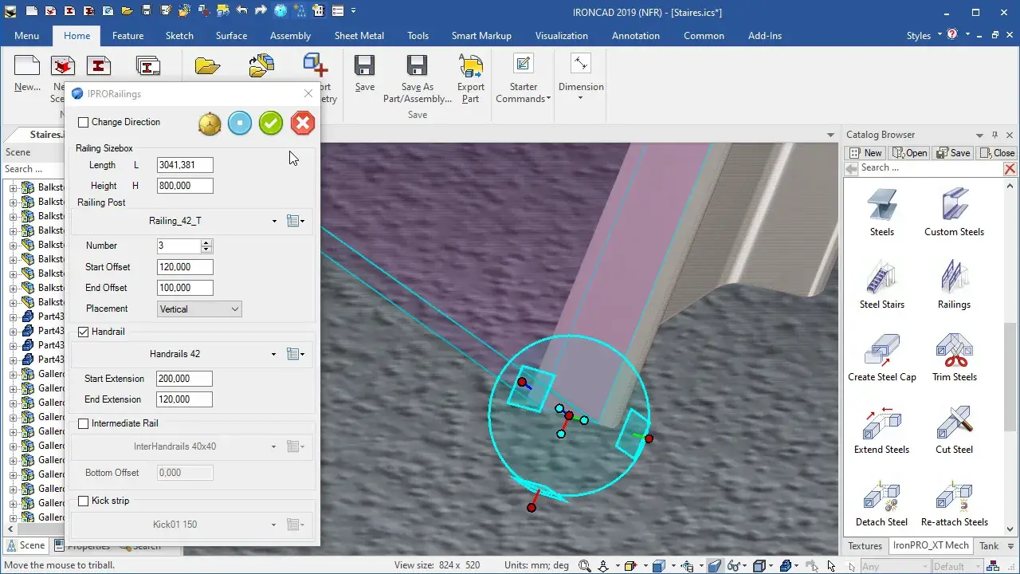
Task: Open the Visualization ribbon tab
Action: coord(562,36)
